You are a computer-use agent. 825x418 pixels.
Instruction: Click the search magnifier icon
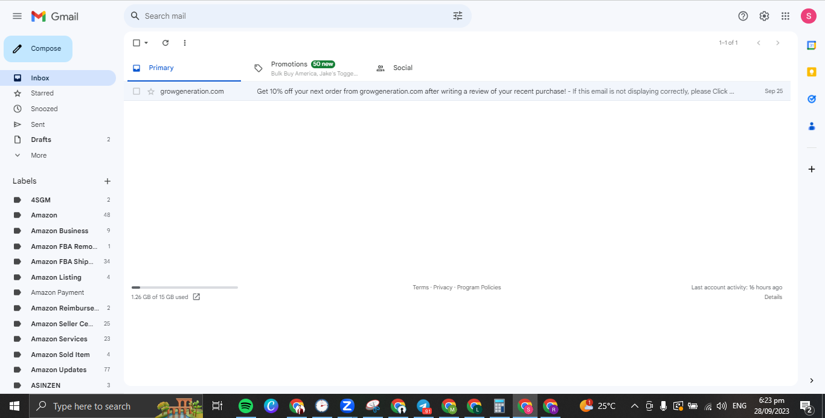point(135,16)
